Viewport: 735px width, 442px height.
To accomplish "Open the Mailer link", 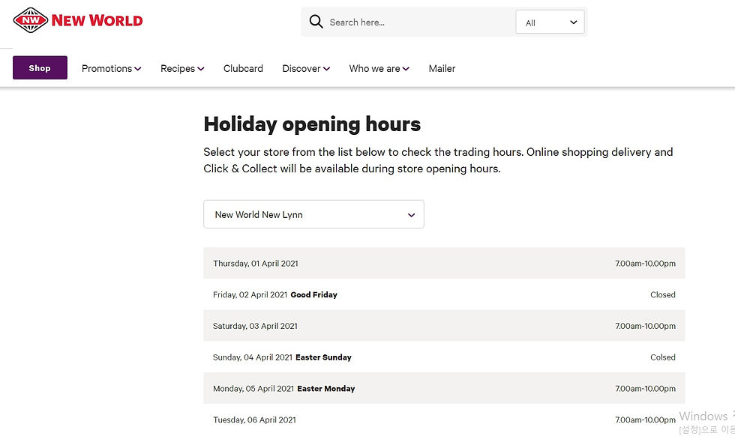I will pos(442,68).
